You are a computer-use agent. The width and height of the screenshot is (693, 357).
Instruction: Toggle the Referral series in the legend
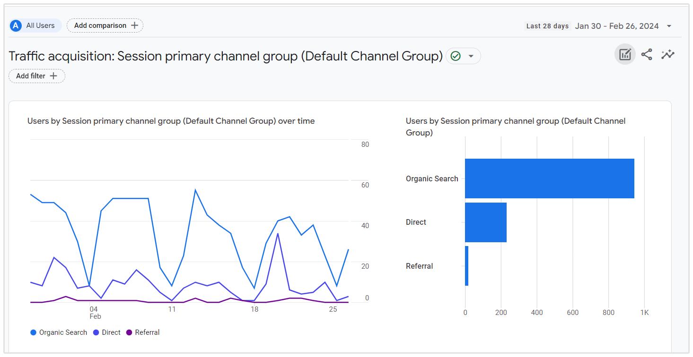click(147, 332)
